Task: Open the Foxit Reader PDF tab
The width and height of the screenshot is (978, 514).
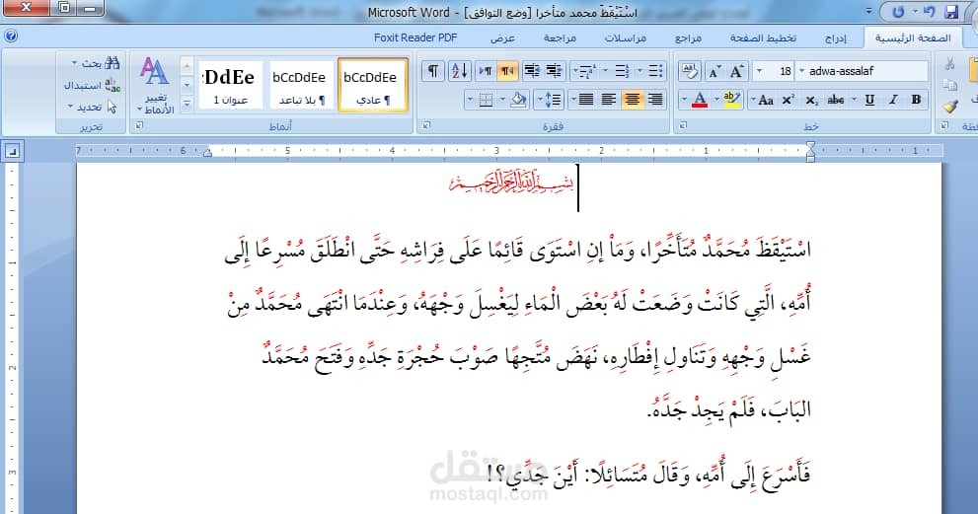Action: point(415,38)
